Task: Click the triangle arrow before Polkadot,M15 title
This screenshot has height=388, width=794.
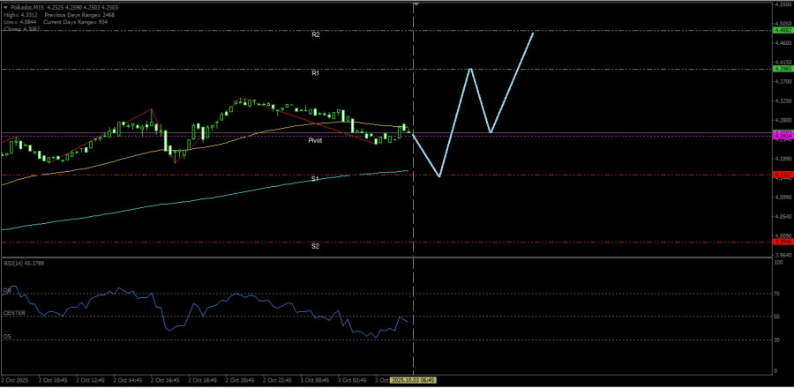Action: pyautogui.click(x=4, y=7)
